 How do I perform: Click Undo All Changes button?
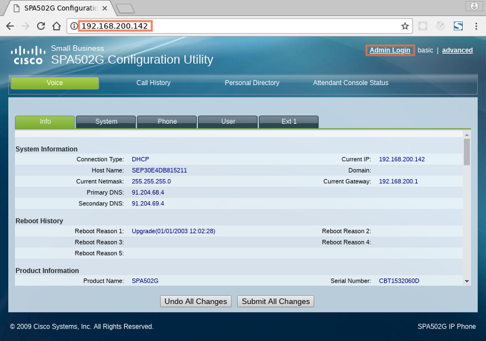(196, 301)
